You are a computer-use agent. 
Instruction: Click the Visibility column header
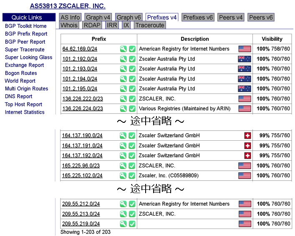tap(272, 39)
